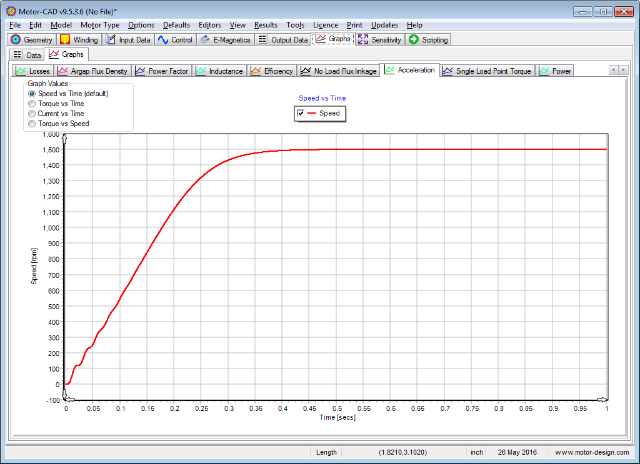Select Speed vs Time (default) radio
Image resolution: width=640 pixels, height=464 pixels.
[32, 94]
